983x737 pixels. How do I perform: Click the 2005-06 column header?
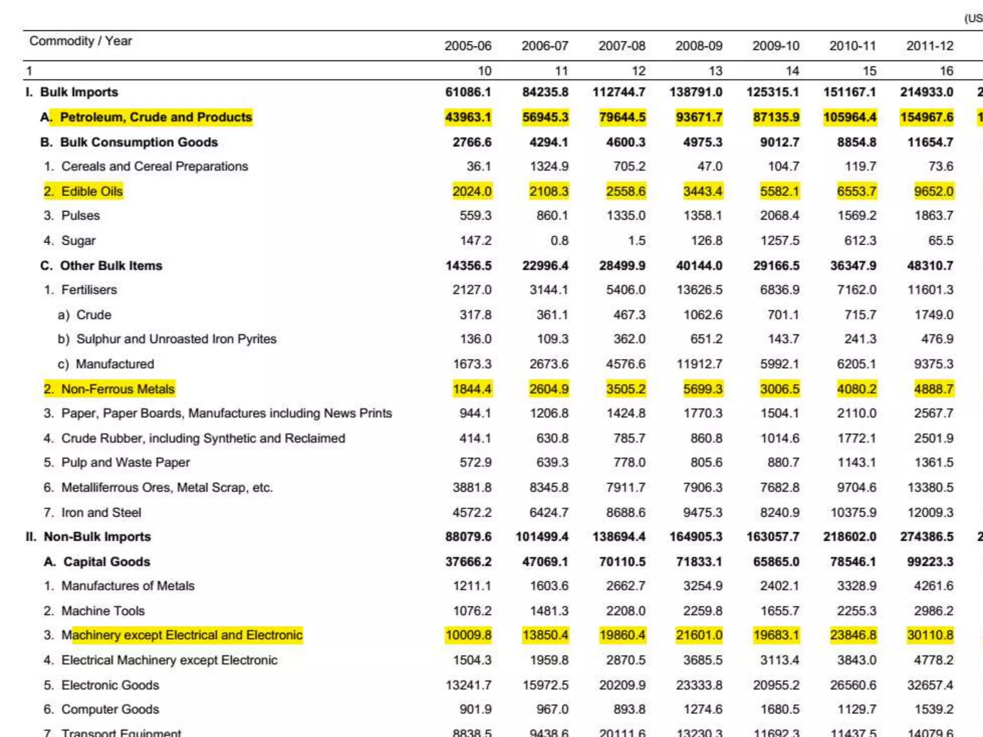pos(468,46)
